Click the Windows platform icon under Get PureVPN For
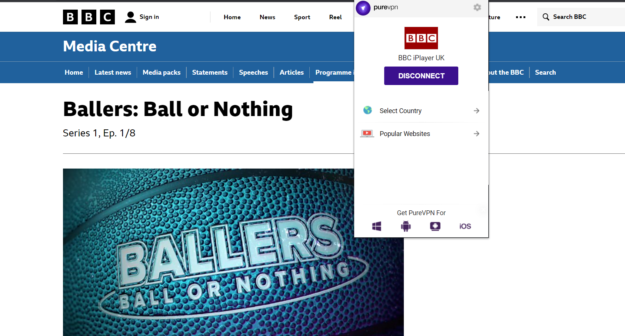This screenshot has height=336, width=625. [x=376, y=226]
